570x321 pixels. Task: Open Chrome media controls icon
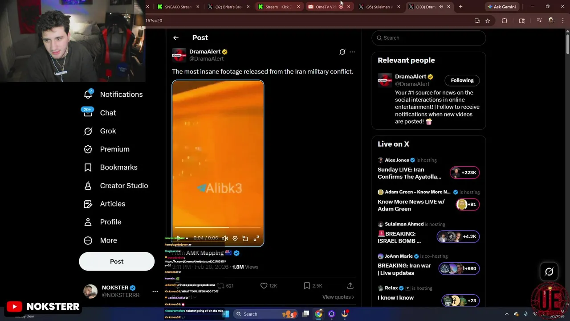coord(539,21)
